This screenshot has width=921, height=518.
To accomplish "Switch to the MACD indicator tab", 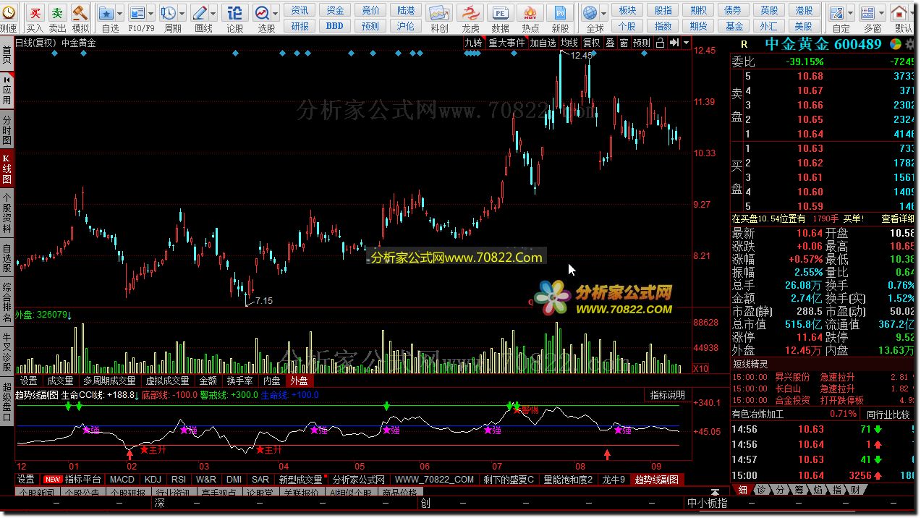I will click(x=122, y=479).
